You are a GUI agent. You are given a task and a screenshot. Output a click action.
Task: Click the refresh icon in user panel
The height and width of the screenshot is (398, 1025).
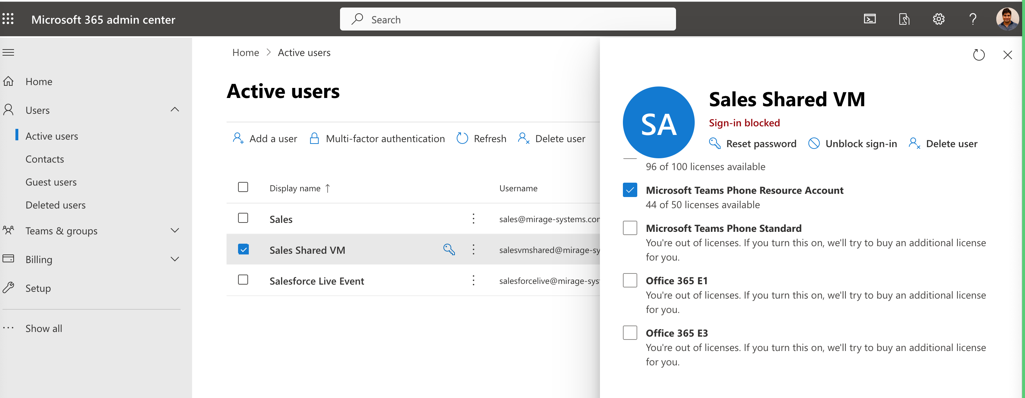pos(978,55)
